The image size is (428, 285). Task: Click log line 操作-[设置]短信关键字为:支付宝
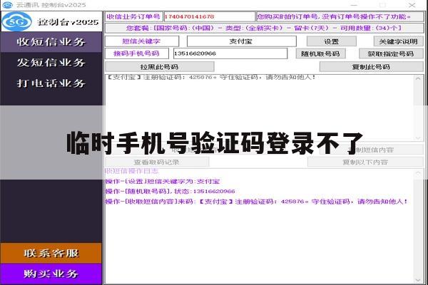point(163,182)
